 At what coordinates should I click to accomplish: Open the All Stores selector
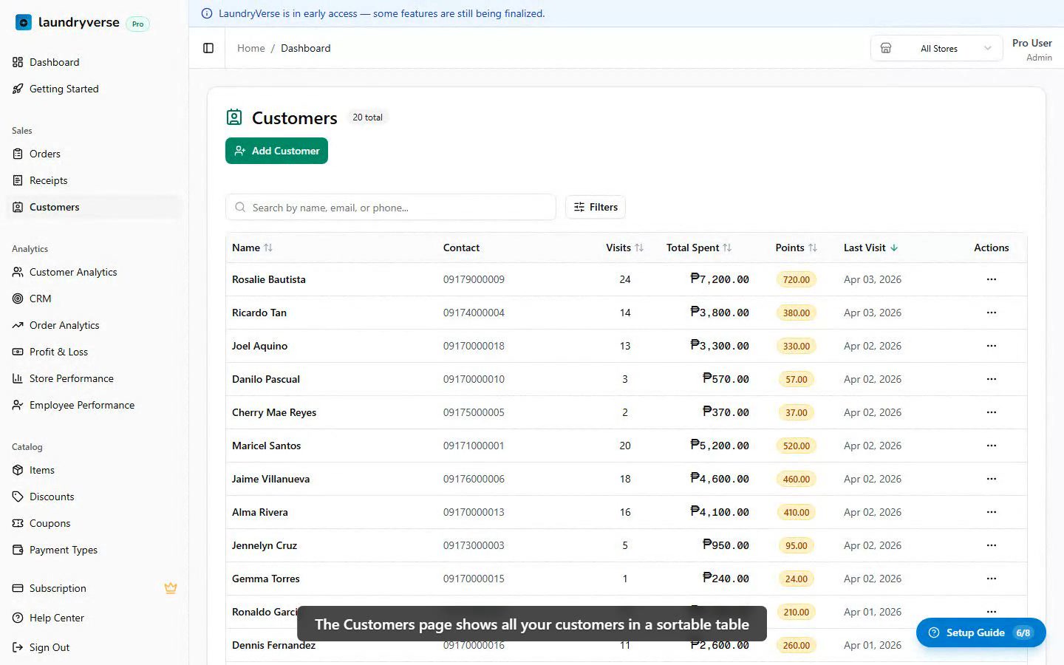(936, 48)
